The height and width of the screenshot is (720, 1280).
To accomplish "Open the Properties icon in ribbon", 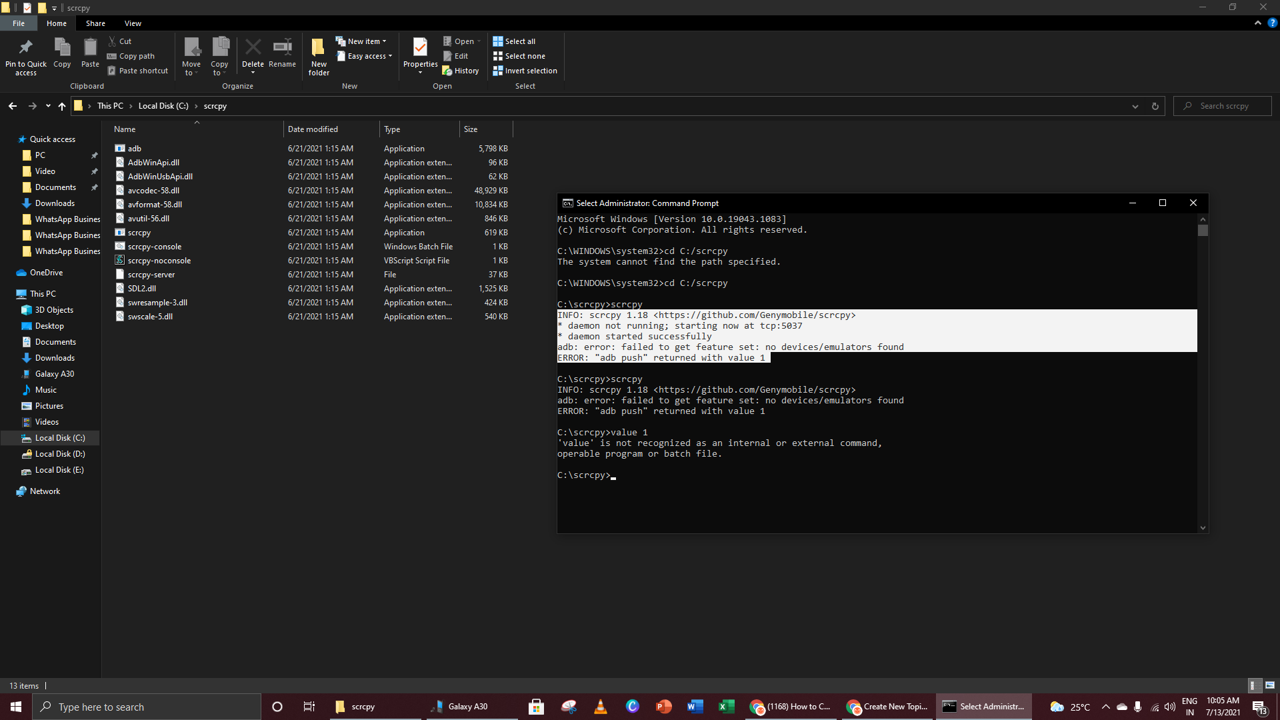I will tap(420, 47).
